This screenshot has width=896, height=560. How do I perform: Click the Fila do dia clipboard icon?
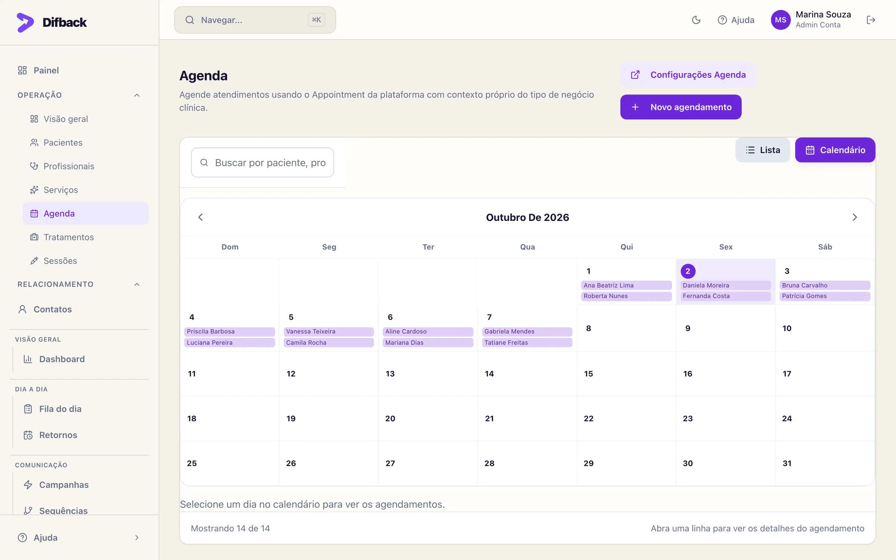pyautogui.click(x=28, y=409)
